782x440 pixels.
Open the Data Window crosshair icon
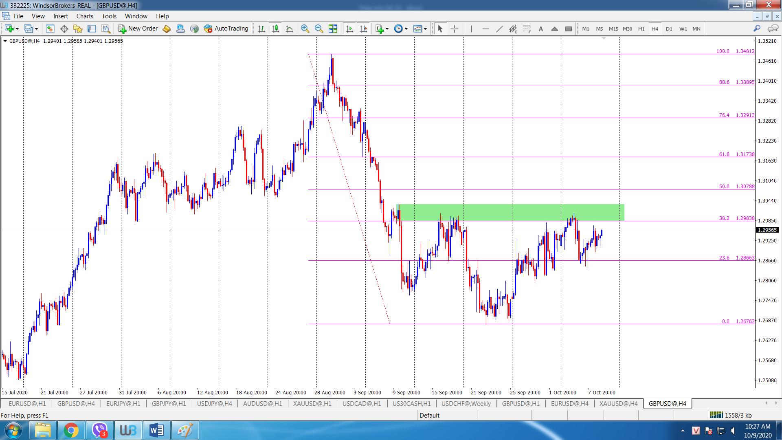click(x=64, y=29)
